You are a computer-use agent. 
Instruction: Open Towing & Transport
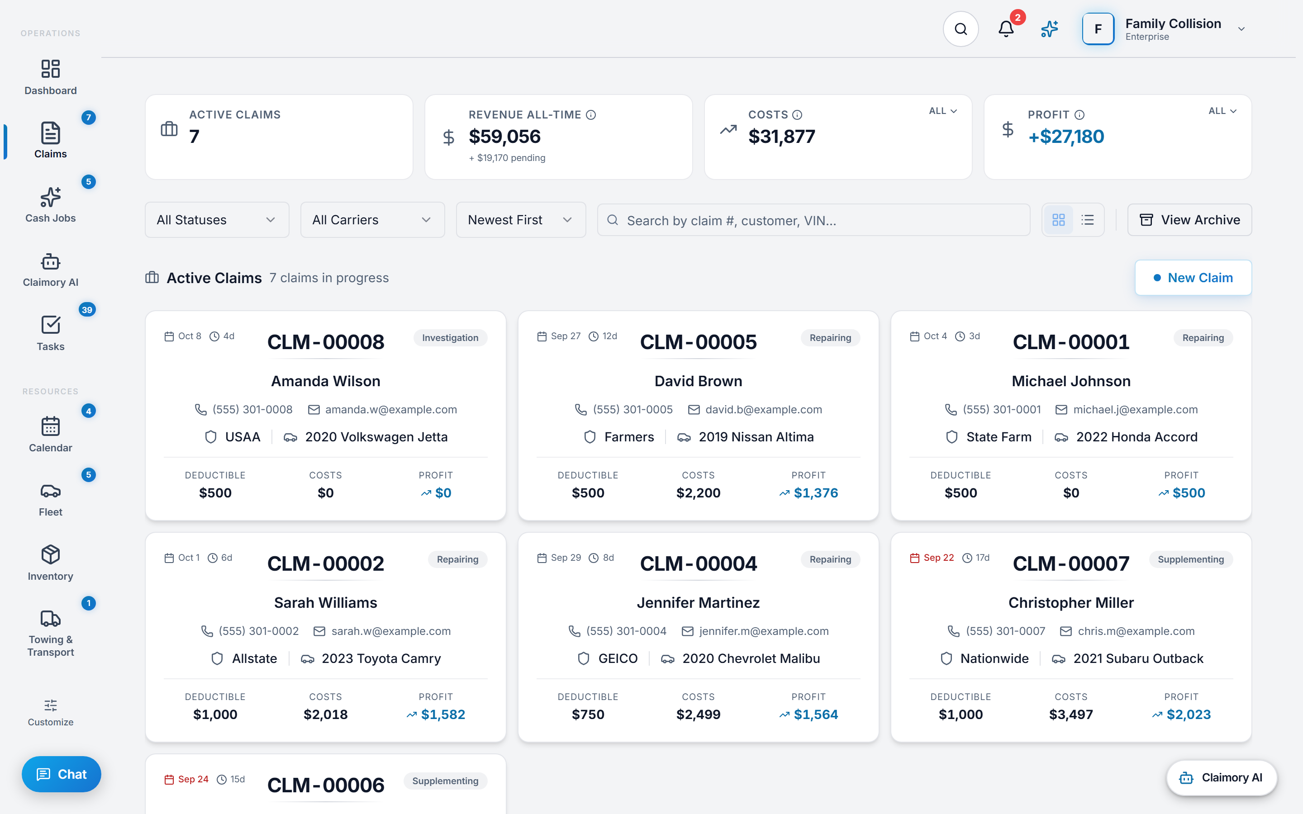51,633
